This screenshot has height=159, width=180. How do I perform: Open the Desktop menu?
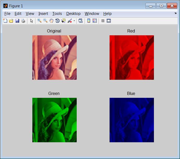pos(73,14)
